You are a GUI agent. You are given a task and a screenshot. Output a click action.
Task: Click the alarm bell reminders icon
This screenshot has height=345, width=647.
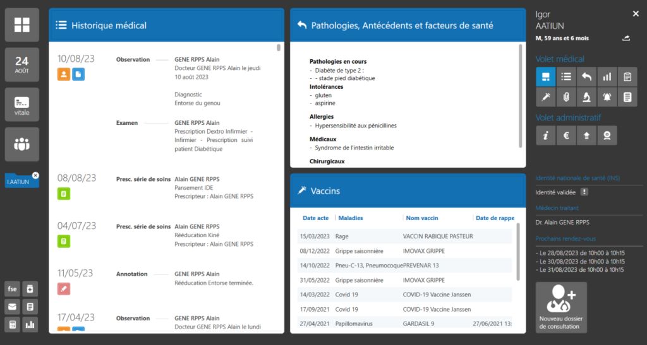607,97
